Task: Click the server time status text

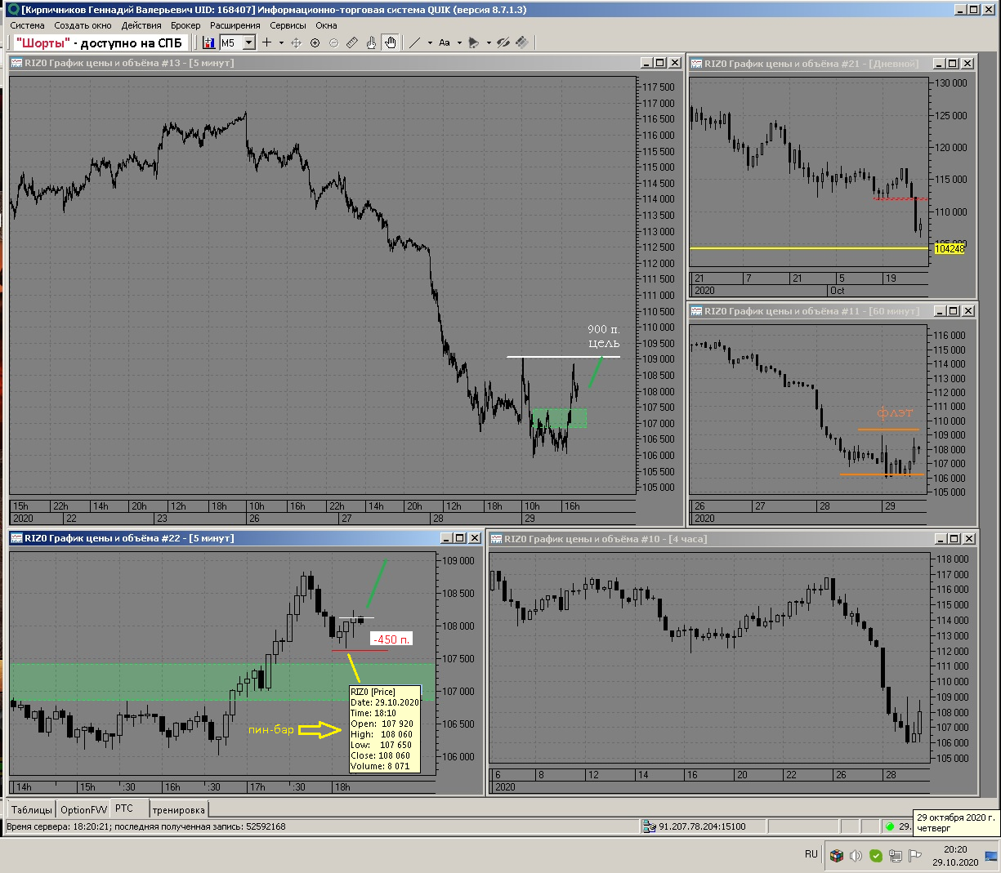Action: [x=146, y=826]
